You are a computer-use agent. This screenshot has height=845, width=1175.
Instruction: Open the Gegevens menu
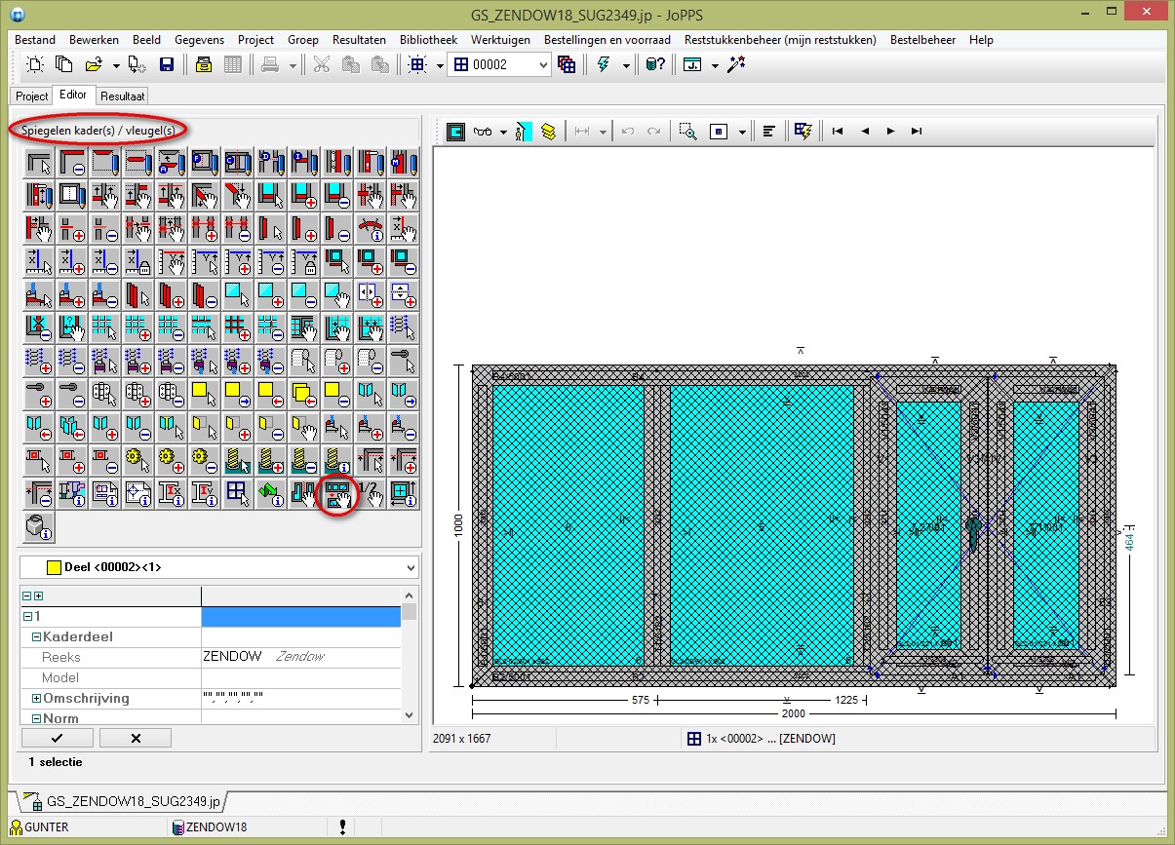pos(199,40)
